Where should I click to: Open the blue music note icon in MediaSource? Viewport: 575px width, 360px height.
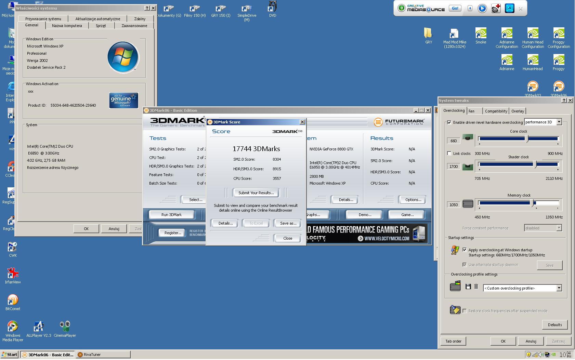click(x=509, y=9)
